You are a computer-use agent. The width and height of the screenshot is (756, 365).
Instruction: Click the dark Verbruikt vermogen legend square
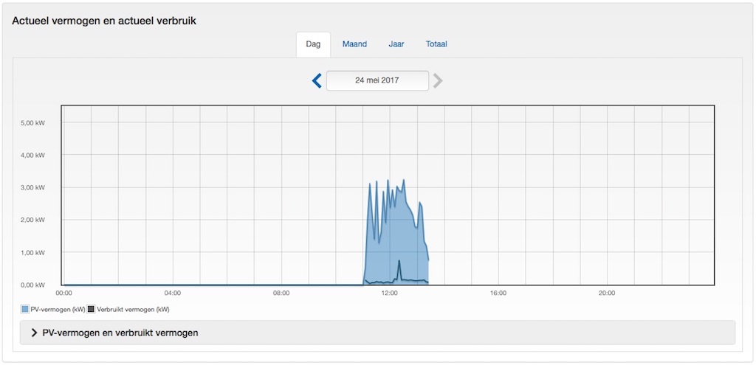coord(91,309)
